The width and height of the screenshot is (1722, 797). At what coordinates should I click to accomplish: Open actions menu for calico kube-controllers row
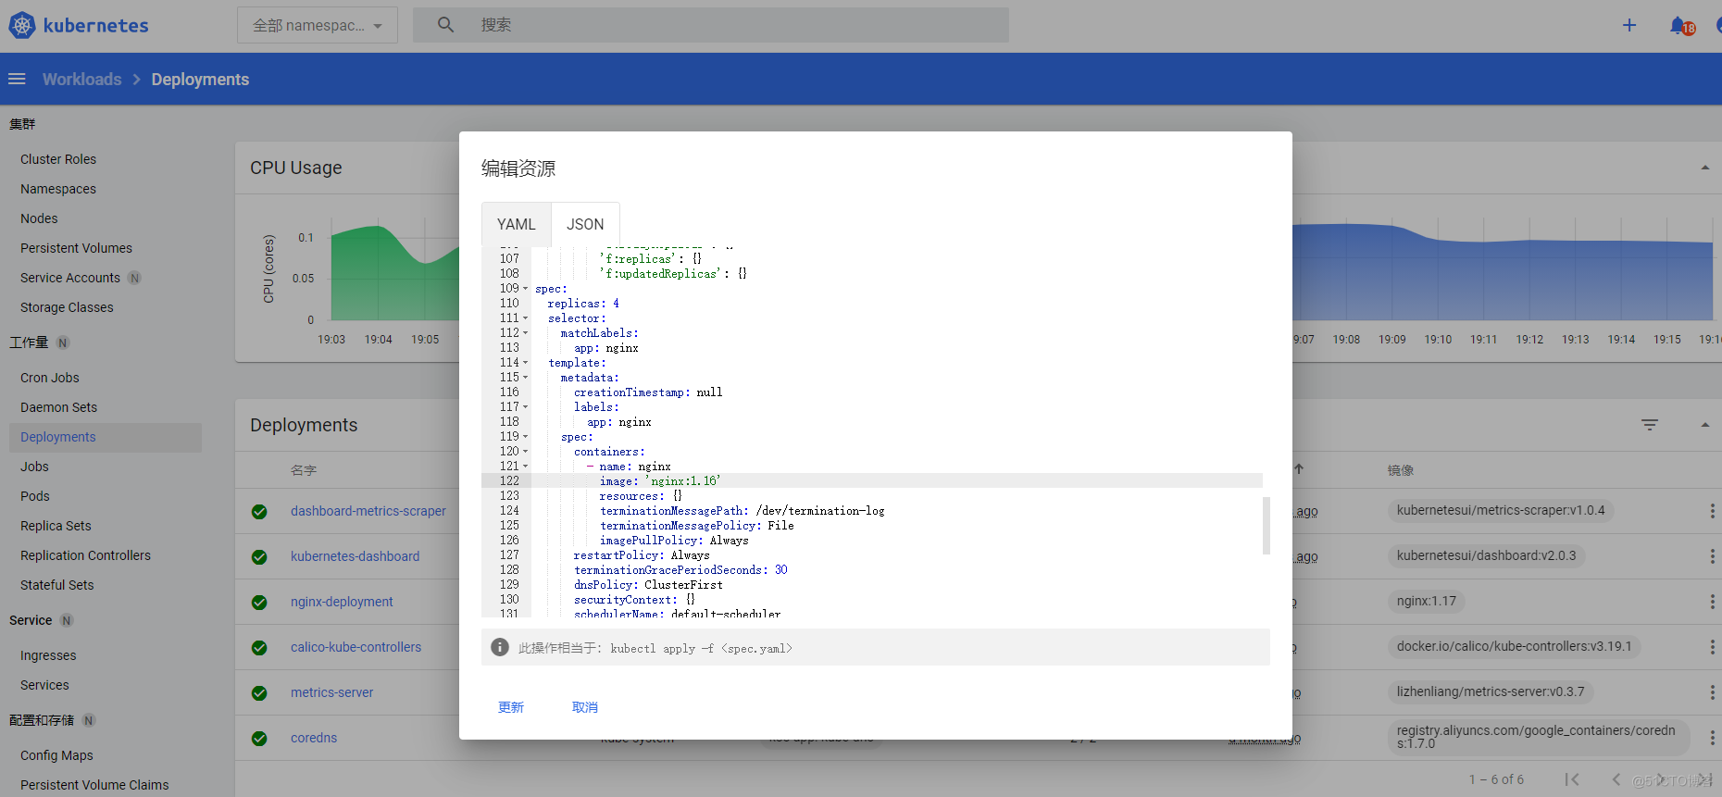pyautogui.click(x=1712, y=647)
